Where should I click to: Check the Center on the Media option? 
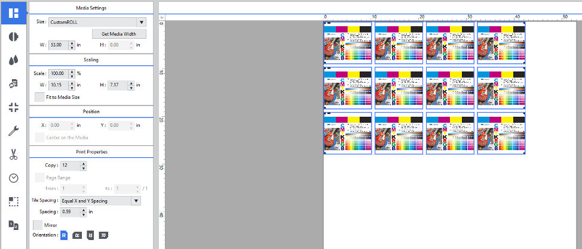coord(39,138)
